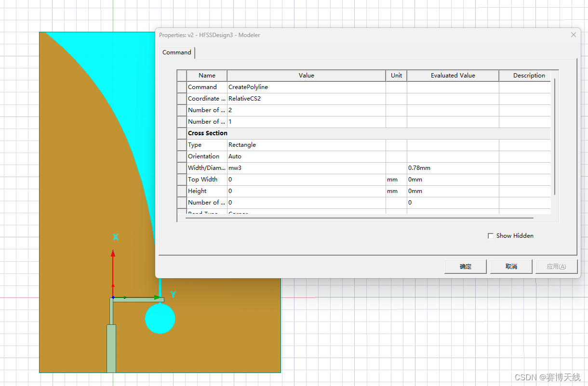Select the CreatePolyline command value

tap(307, 87)
